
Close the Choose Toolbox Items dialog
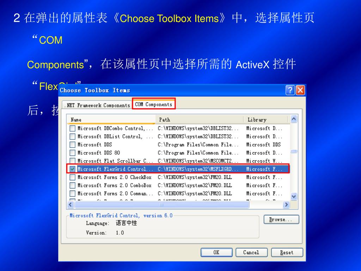300,90
